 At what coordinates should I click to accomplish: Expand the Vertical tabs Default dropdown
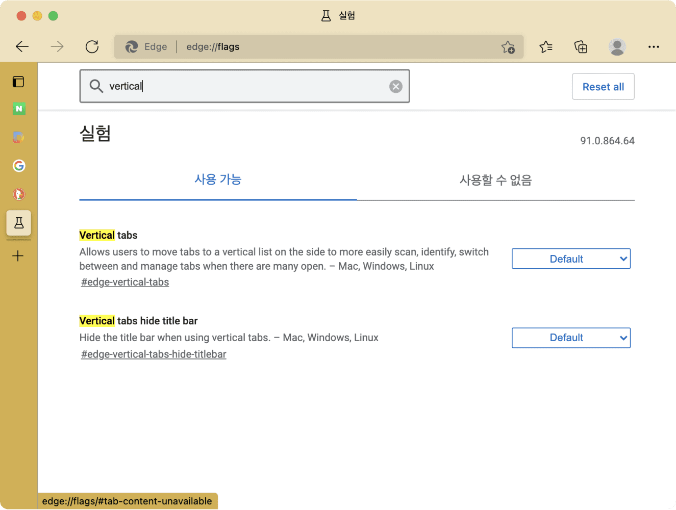[571, 259]
